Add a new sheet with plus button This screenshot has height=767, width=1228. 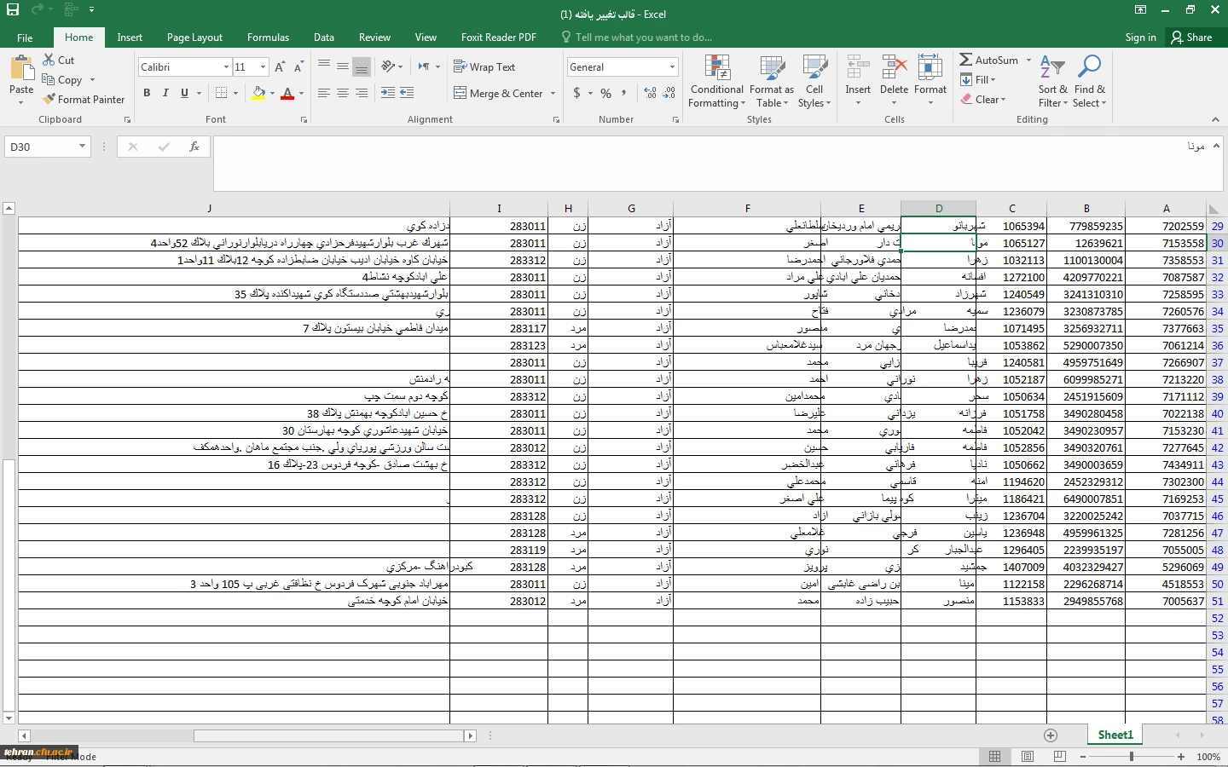click(1051, 735)
